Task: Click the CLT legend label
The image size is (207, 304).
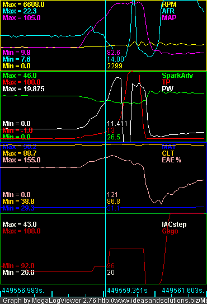Action: [x=168, y=153]
